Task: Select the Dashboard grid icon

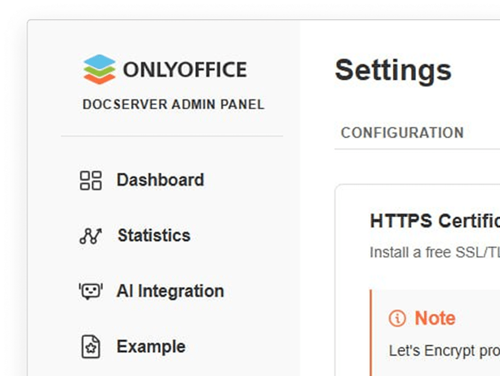Action: pos(91,180)
